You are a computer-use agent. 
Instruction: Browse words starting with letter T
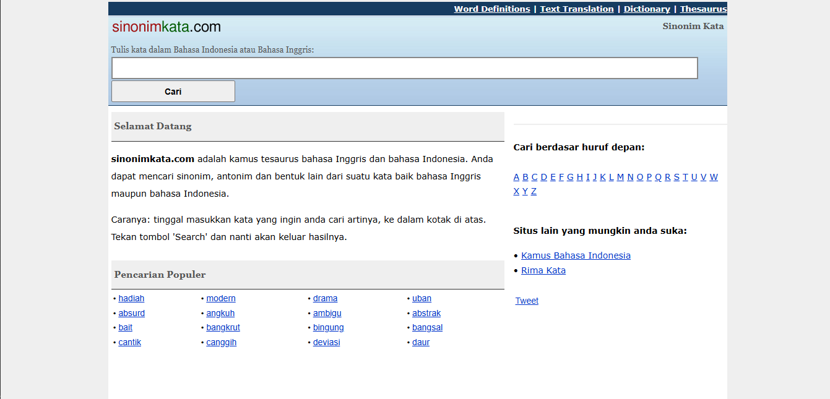[685, 177]
